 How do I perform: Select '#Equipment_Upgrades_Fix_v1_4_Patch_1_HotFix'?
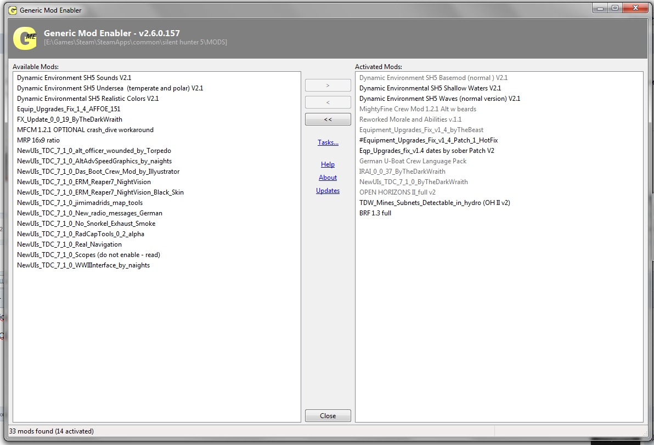click(x=429, y=140)
